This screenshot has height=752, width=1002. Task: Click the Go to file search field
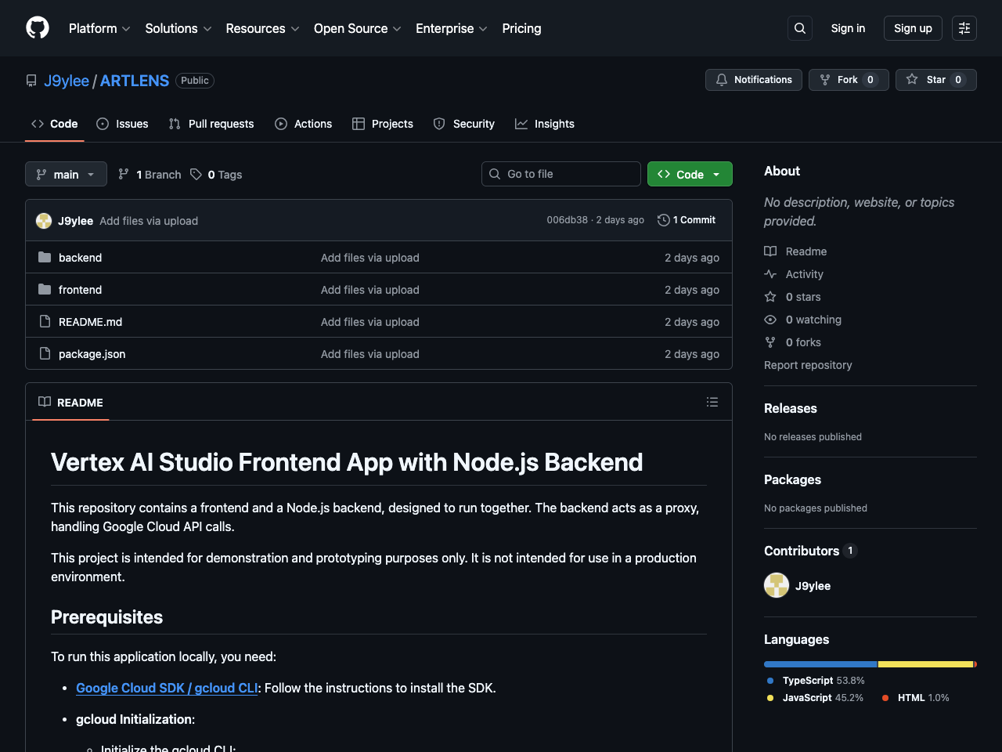click(x=561, y=174)
